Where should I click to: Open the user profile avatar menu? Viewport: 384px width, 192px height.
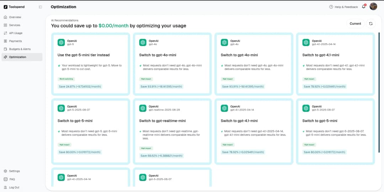click(x=373, y=6)
